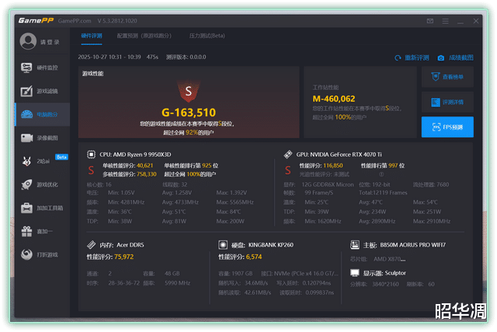The height and width of the screenshot is (332, 497).
Task: Switch to 压力测试(Beta) tab
Action: coord(207,36)
